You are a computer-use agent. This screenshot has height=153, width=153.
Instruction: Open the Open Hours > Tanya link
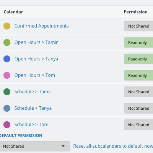coord(36,59)
